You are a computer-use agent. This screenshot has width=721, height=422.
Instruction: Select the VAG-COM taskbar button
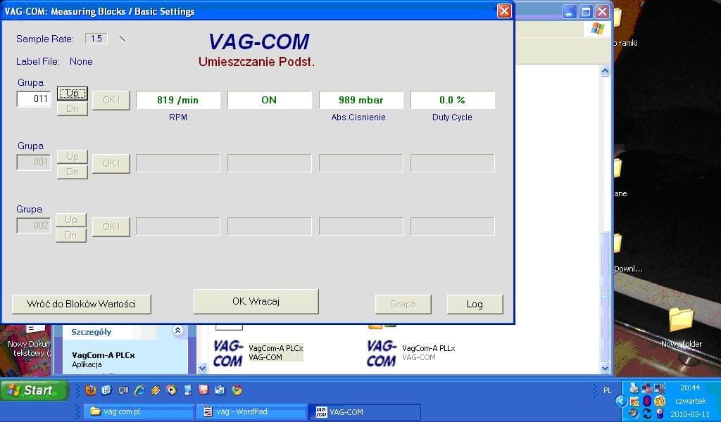click(x=365, y=412)
